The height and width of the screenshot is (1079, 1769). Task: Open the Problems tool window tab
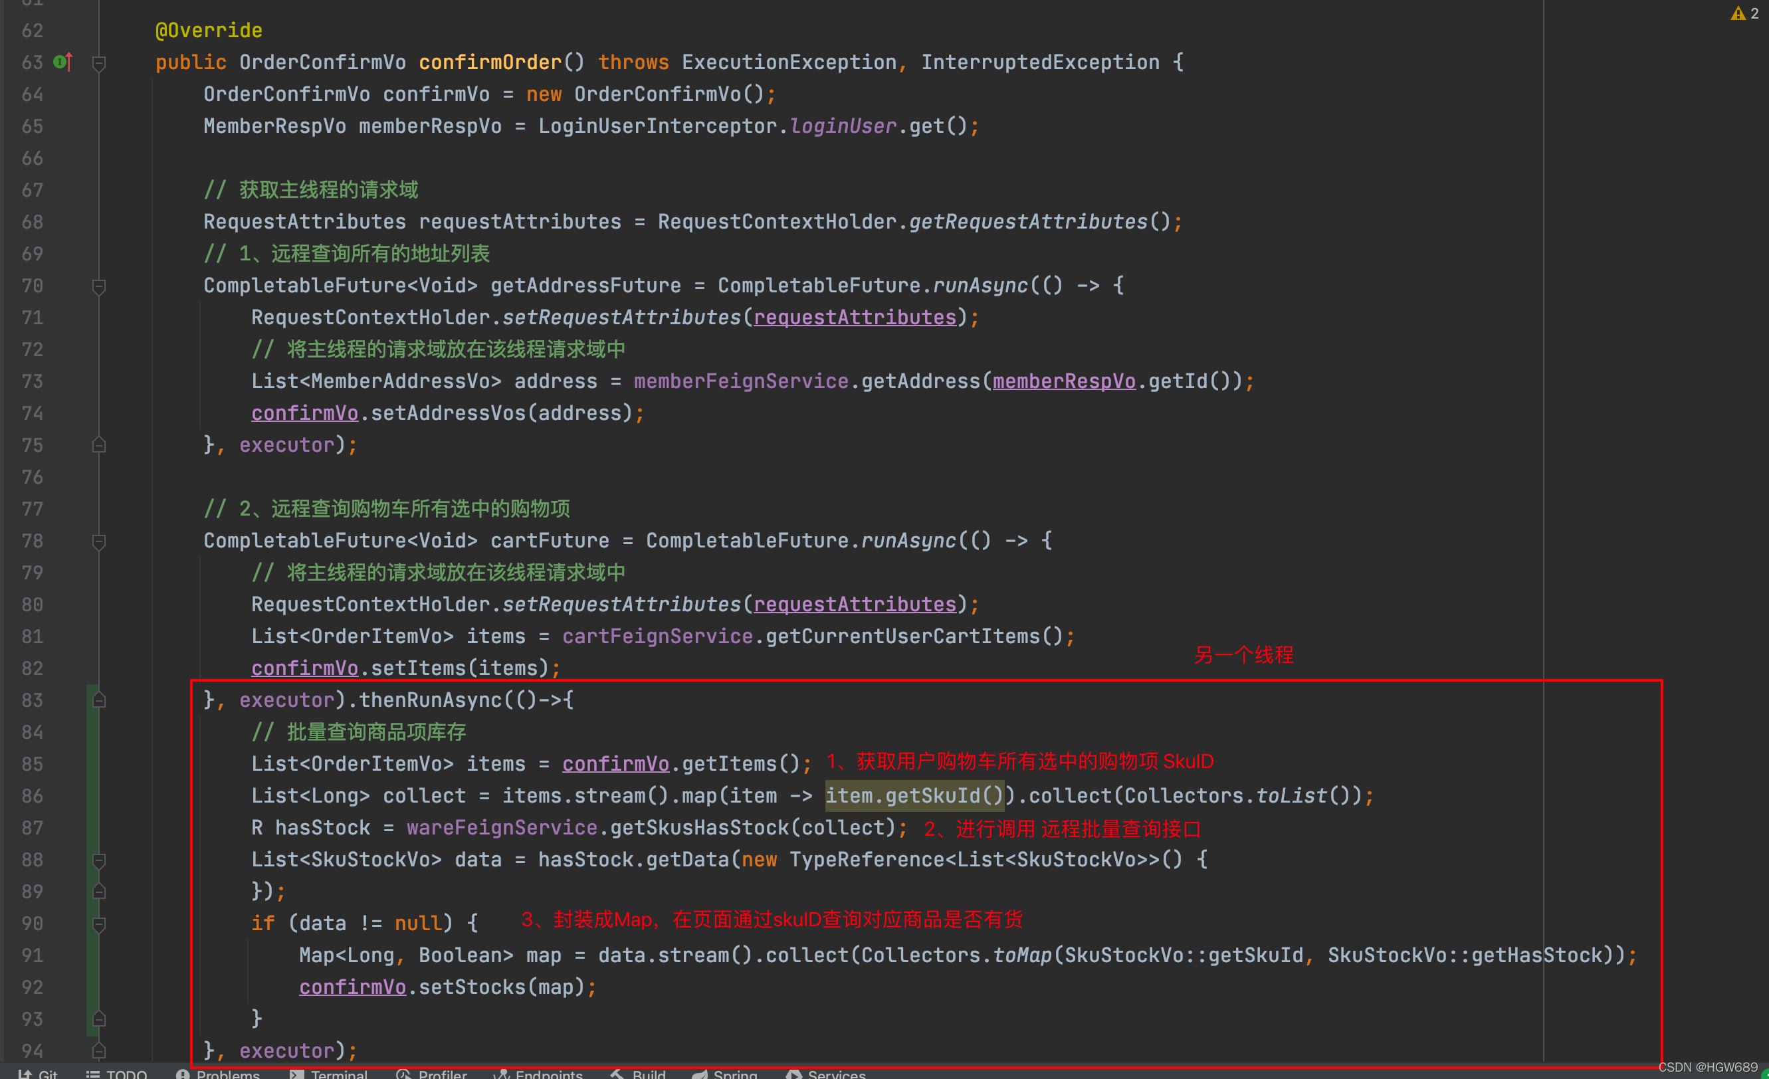pos(218,1073)
